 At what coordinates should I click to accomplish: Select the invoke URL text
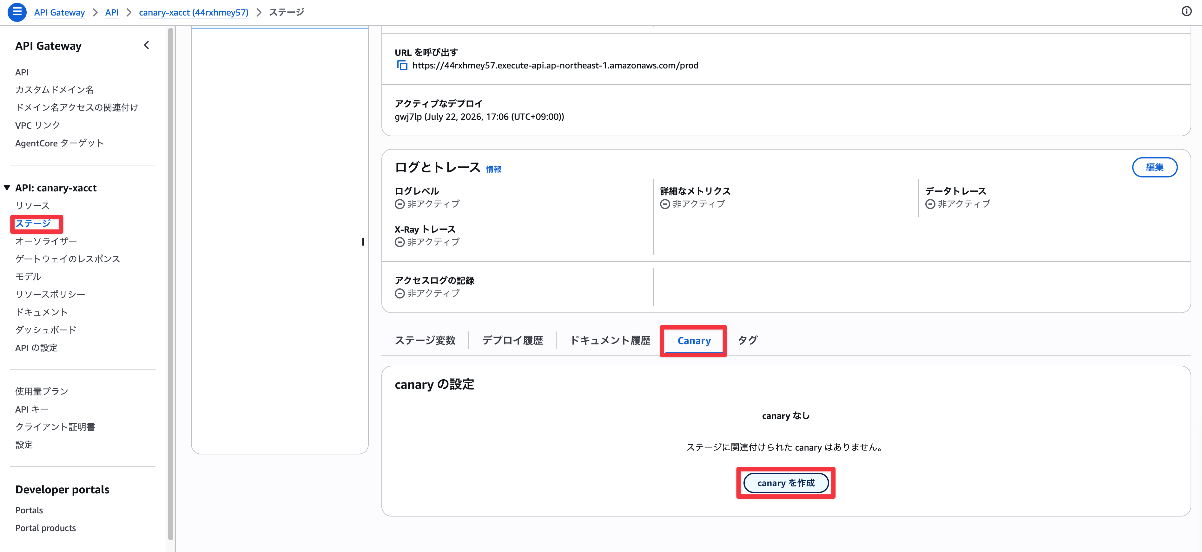coord(555,66)
